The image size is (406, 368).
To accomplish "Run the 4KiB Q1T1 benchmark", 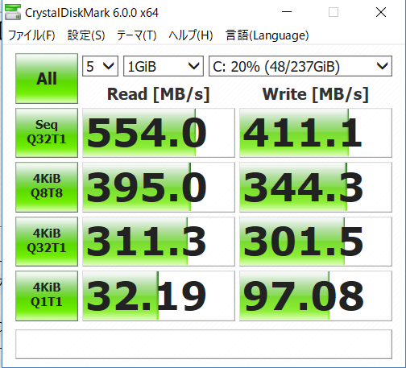I will tap(47, 296).
